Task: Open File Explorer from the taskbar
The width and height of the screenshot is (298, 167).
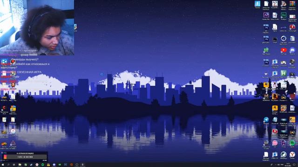Action: click(x=20, y=165)
